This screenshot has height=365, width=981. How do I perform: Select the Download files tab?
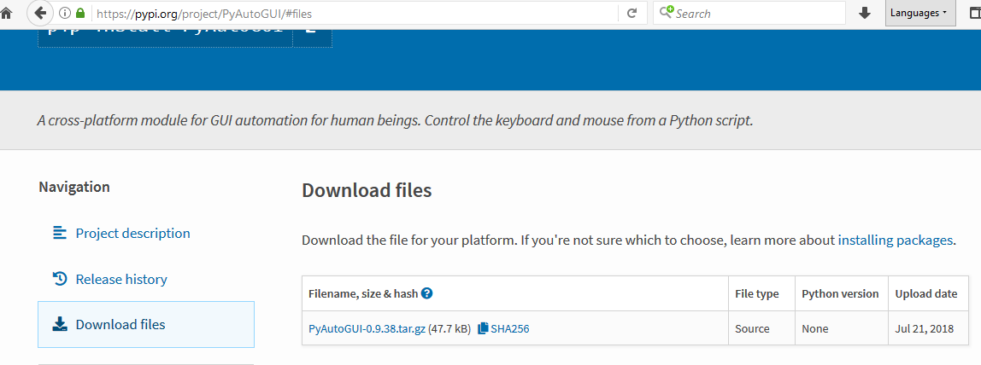[120, 324]
